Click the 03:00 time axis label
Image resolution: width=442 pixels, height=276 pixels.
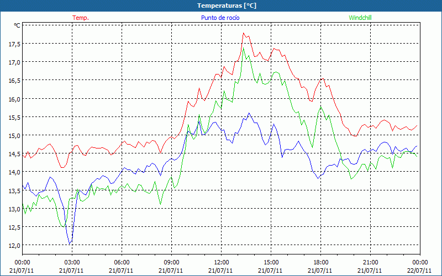coord(72,263)
